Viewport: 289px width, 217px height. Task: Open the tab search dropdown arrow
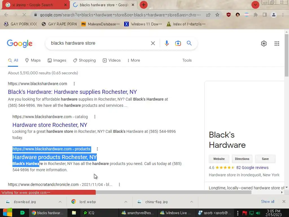(255, 5)
